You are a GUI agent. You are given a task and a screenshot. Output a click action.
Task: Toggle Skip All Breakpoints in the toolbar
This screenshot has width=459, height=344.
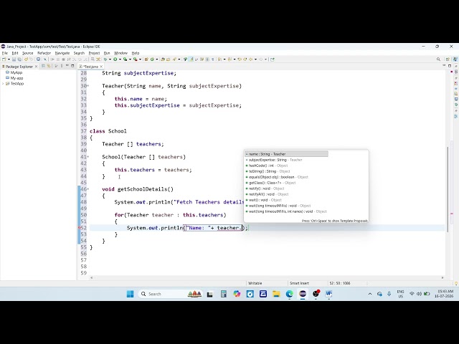tap(45, 59)
